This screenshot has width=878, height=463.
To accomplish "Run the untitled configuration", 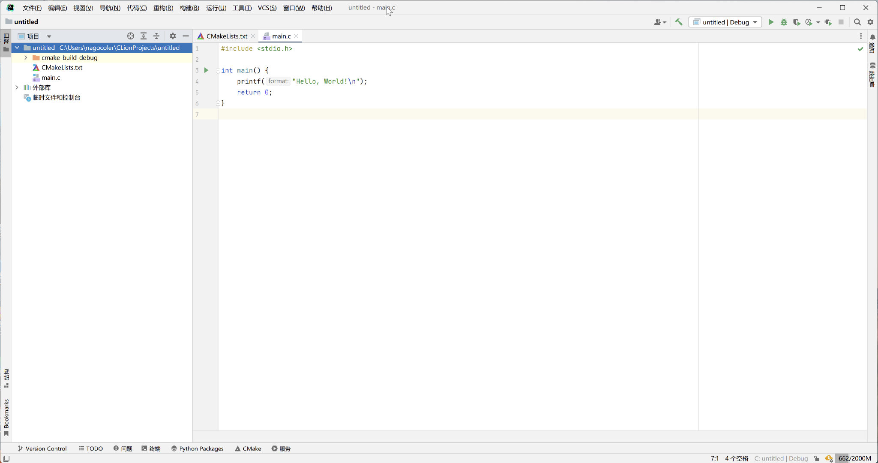I will pos(771,22).
